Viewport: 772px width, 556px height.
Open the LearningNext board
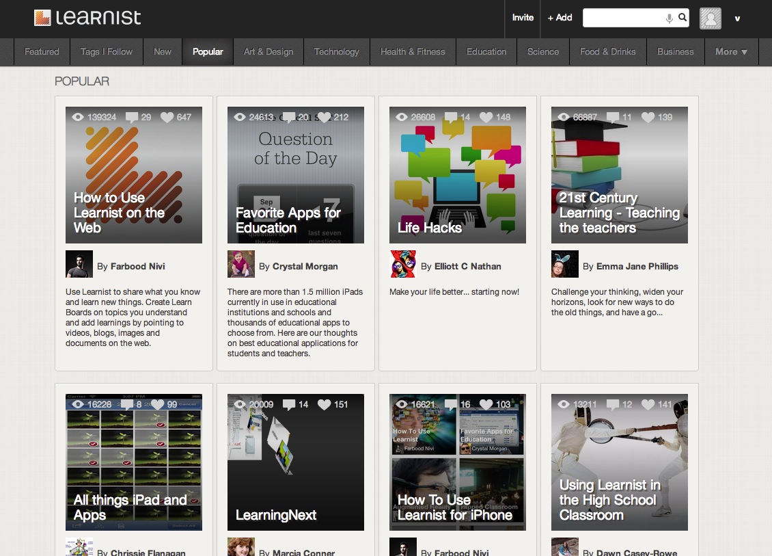296,462
